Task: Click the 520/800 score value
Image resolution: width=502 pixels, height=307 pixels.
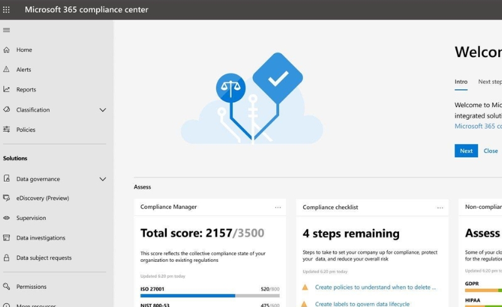Action: click(x=270, y=289)
